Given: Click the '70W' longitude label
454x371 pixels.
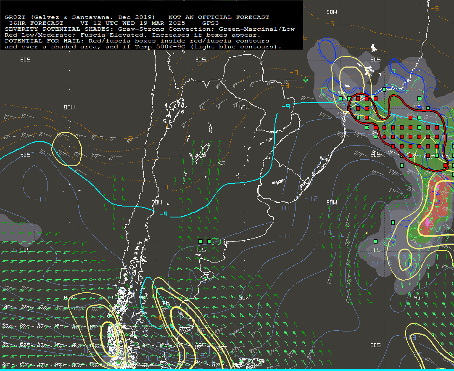Looking at the screenshot, I should 157,202.
